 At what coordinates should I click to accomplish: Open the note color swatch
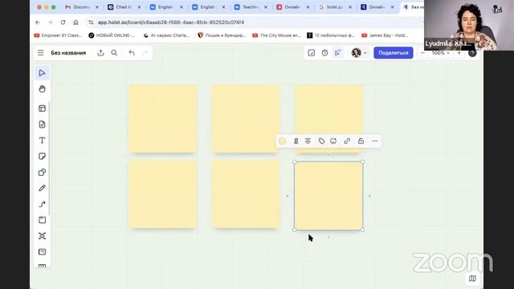click(x=282, y=141)
